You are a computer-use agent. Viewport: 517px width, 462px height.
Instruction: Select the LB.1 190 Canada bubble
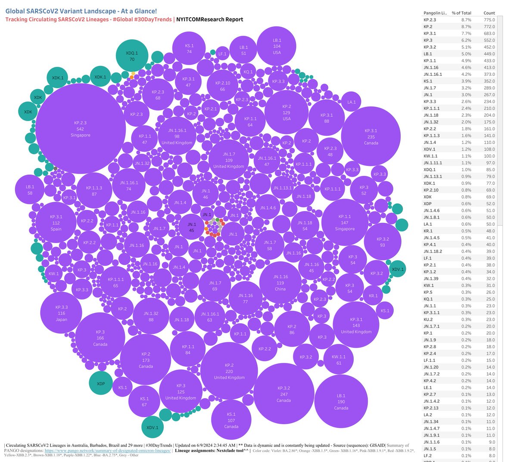click(341, 402)
